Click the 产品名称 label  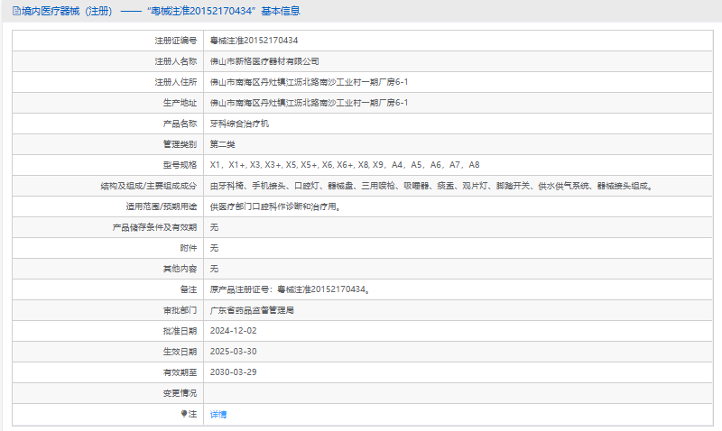[x=180, y=124]
